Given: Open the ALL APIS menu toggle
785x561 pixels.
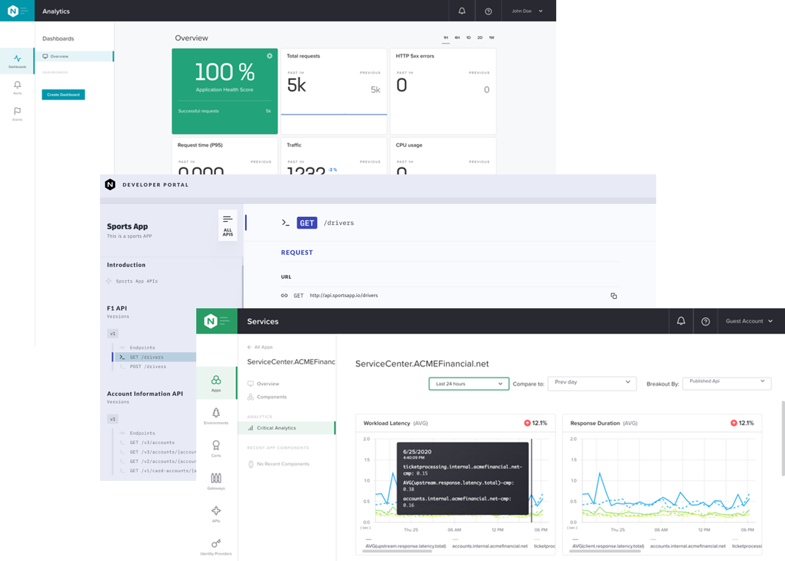Looking at the screenshot, I should (x=228, y=225).
